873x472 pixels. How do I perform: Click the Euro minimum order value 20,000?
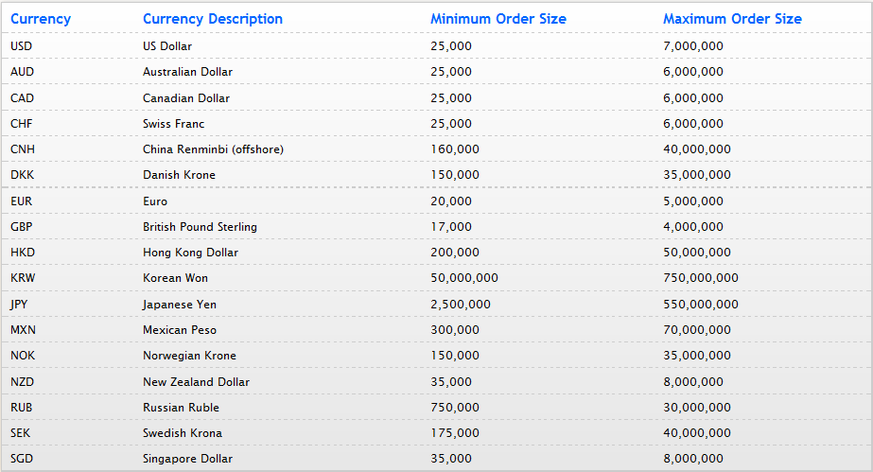pyautogui.click(x=451, y=201)
